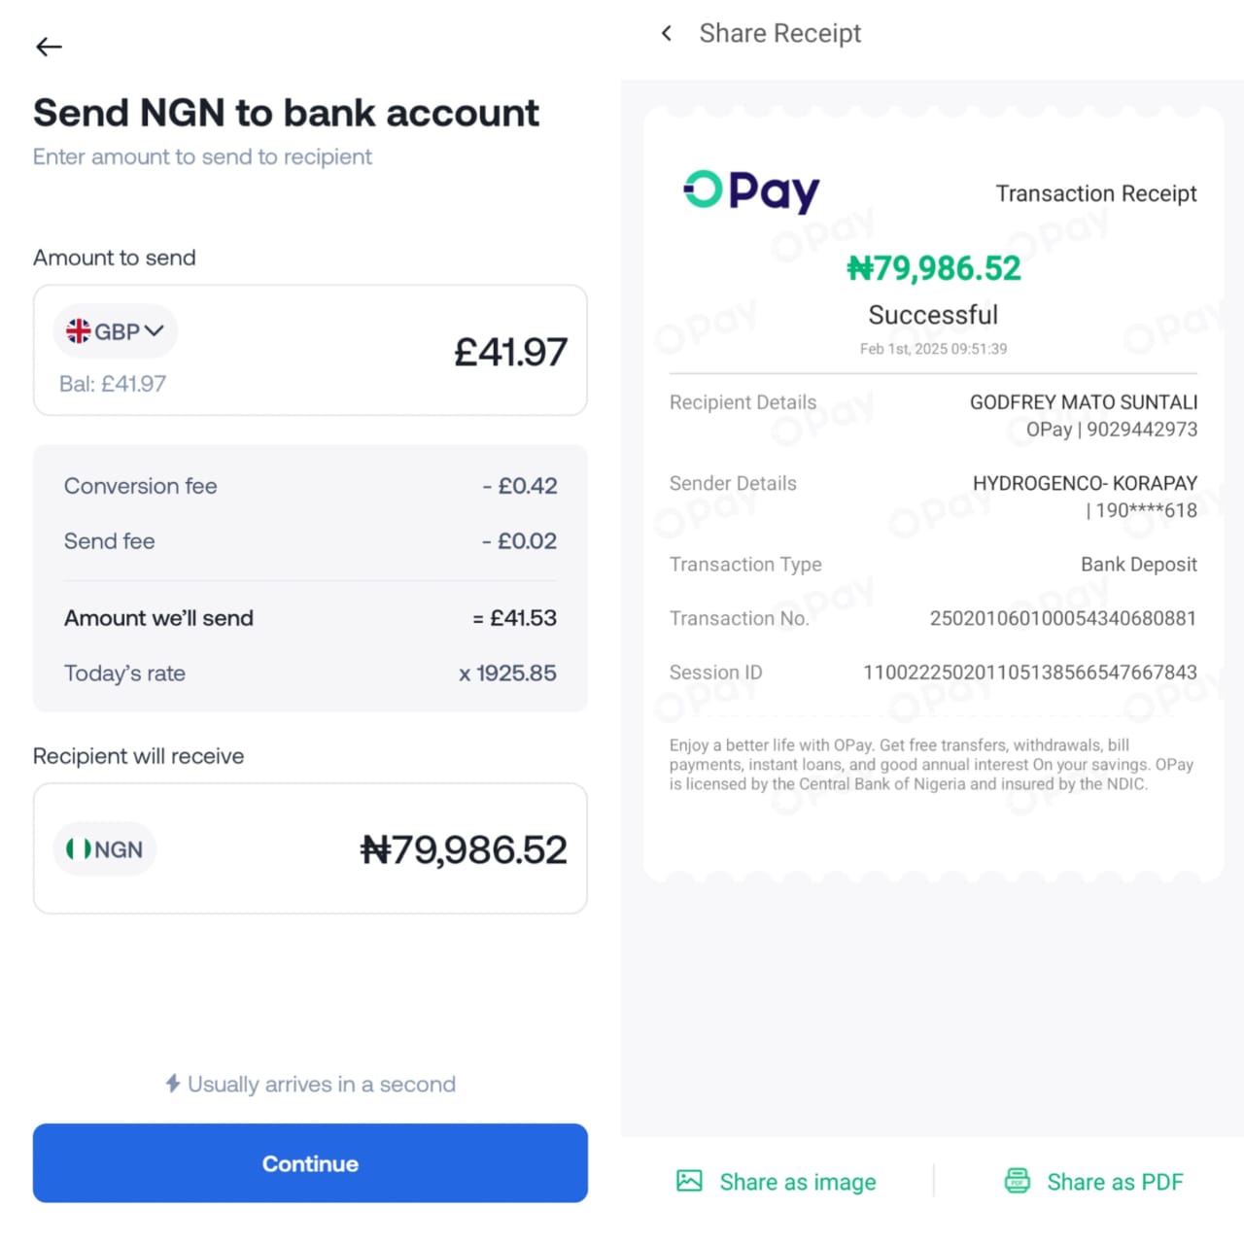Click the OPay logo on the receipt
Viewport: 1244px width, 1244px height.
[x=751, y=190]
